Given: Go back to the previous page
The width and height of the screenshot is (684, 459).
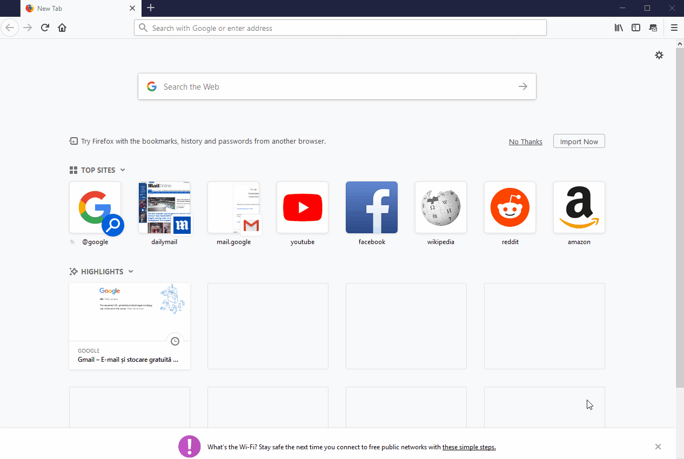Looking at the screenshot, I should 10,28.
